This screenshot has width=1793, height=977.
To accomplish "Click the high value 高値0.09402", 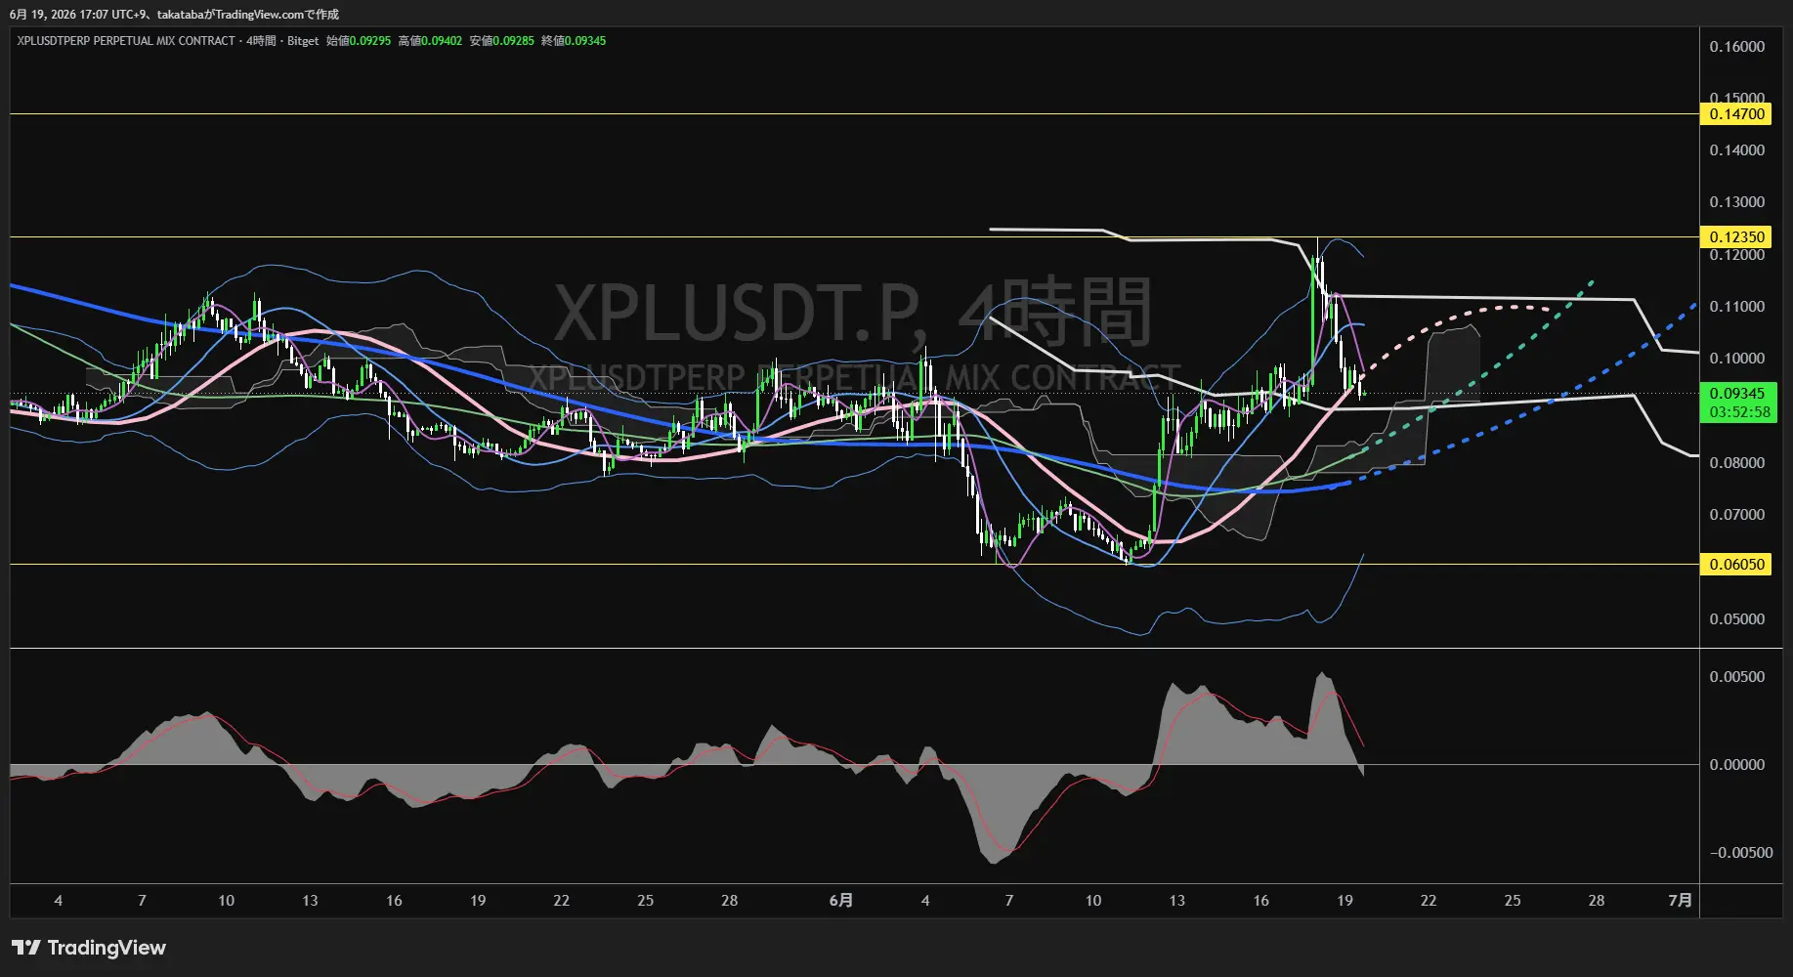I will click(430, 41).
